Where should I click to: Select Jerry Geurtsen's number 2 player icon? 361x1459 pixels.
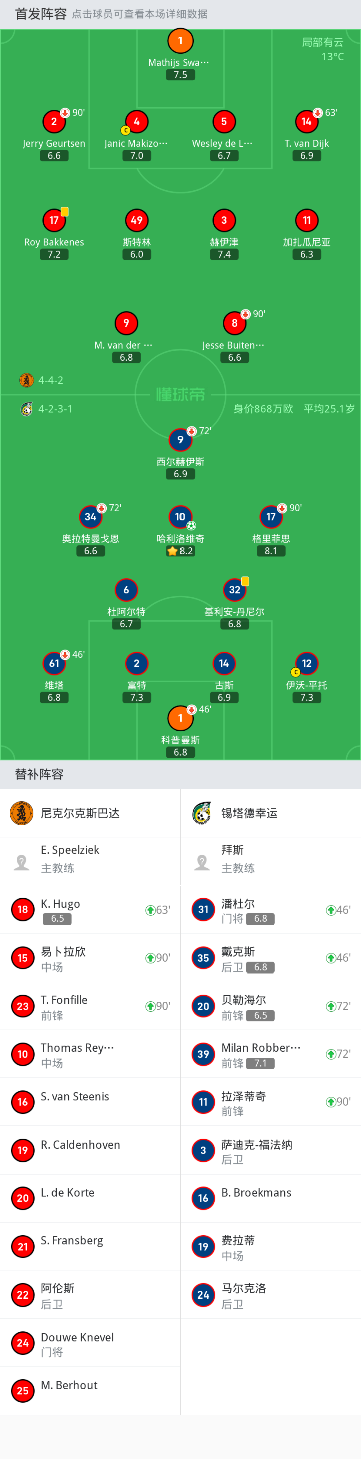tap(54, 122)
